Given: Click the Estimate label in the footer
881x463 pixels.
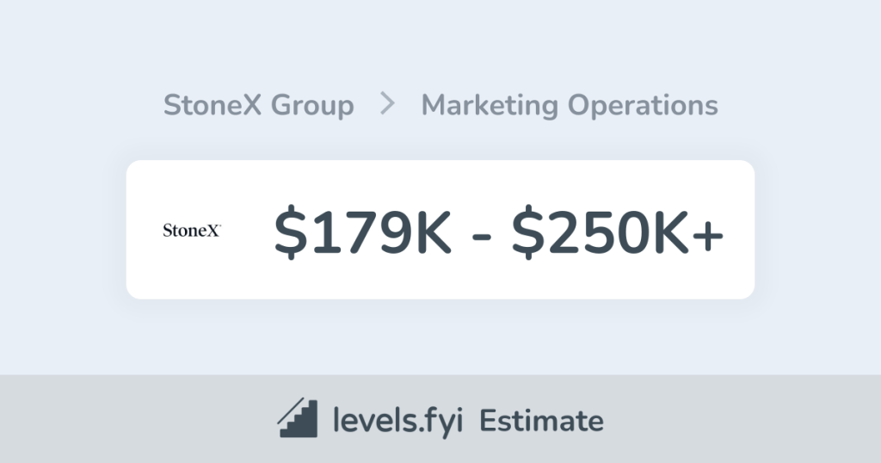Looking at the screenshot, I should click(541, 421).
